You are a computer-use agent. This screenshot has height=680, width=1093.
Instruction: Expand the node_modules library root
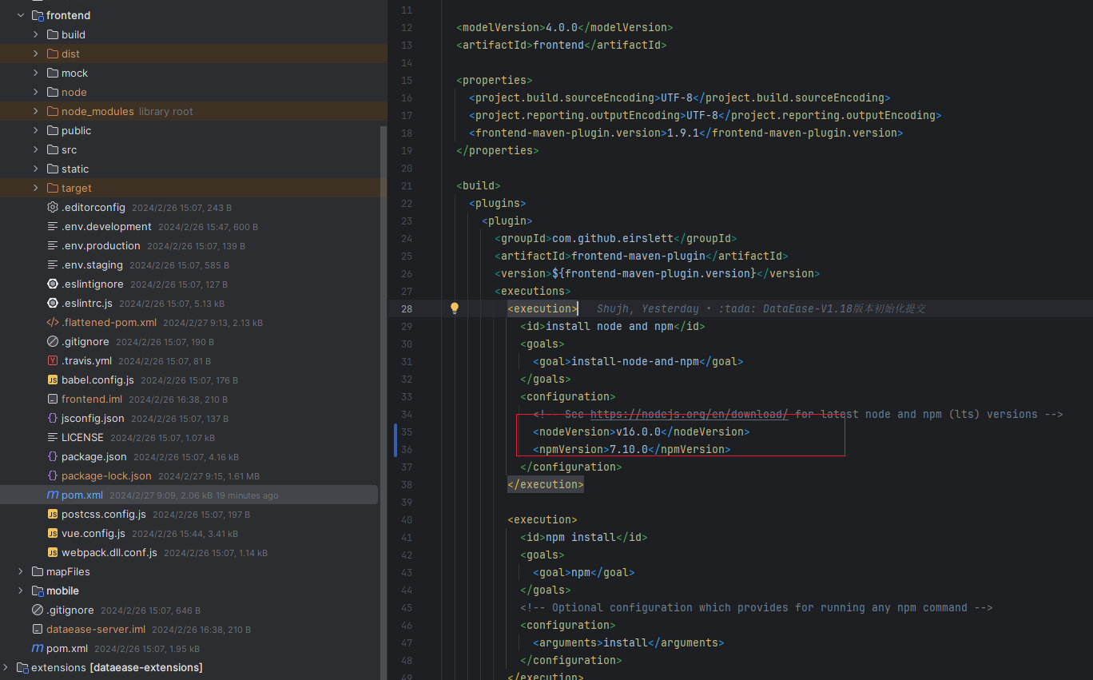(36, 111)
